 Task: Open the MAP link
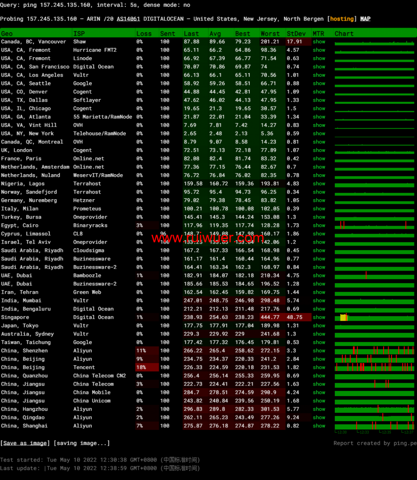[x=365, y=19]
